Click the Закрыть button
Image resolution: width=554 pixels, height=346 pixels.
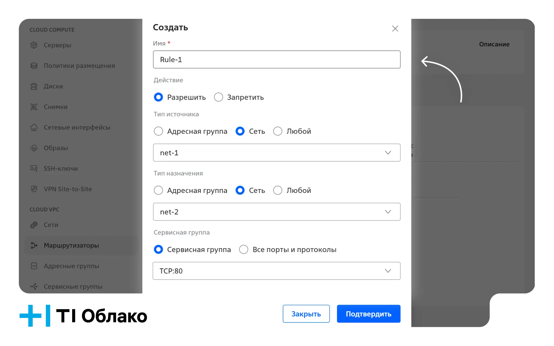point(306,314)
